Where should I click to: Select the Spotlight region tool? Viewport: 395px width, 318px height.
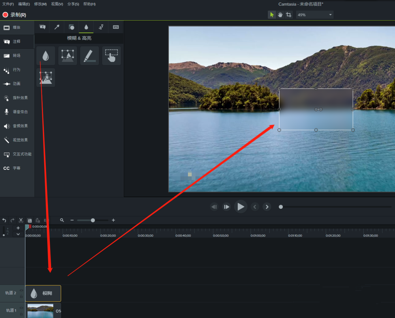pyautogui.click(x=68, y=56)
